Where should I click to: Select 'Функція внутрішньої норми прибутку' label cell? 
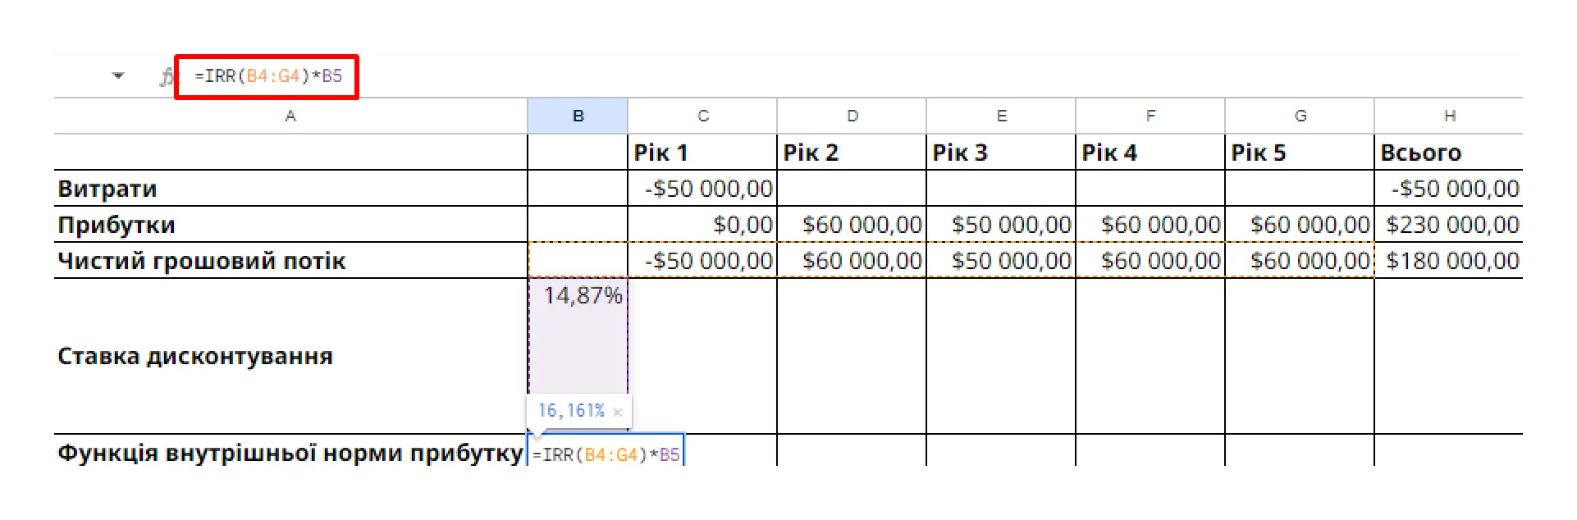coord(290,452)
